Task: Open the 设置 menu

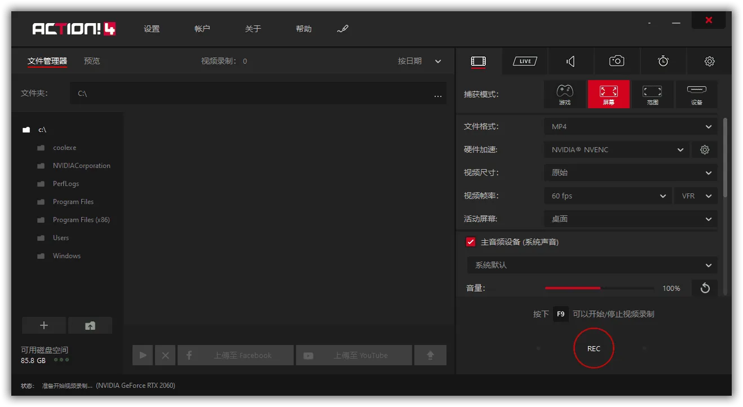Action: coord(152,29)
